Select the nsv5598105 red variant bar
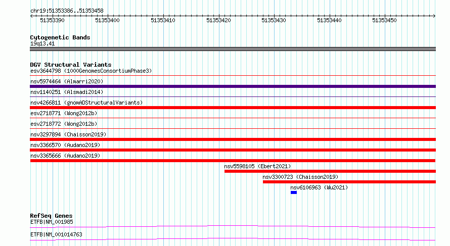This screenshot has height=246, width=450. (330, 171)
